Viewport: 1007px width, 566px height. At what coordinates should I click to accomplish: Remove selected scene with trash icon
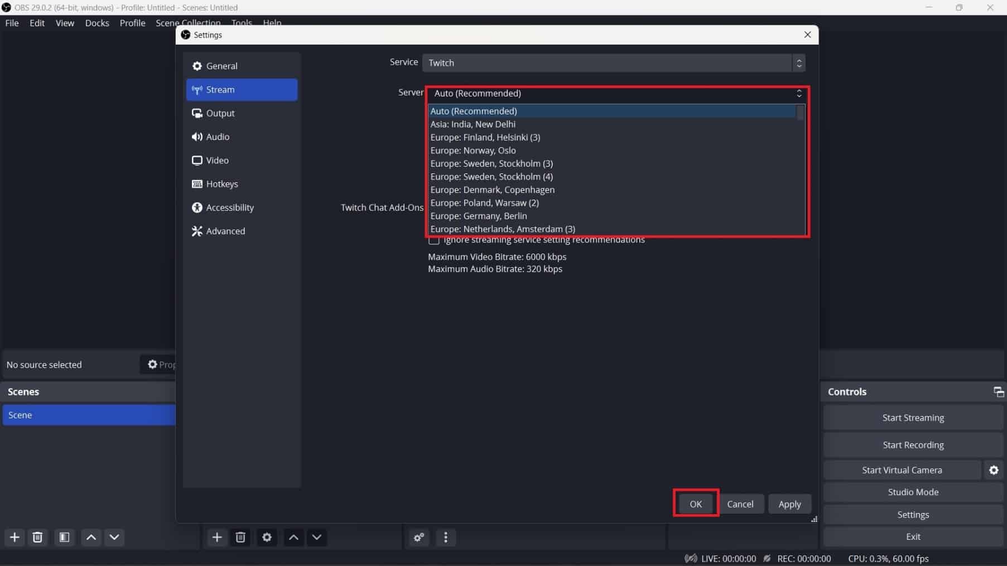coord(37,538)
